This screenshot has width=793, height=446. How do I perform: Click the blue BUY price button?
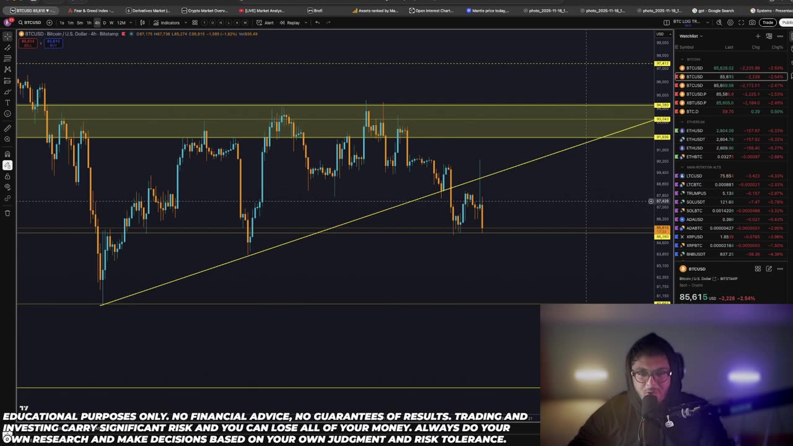coord(53,43)
